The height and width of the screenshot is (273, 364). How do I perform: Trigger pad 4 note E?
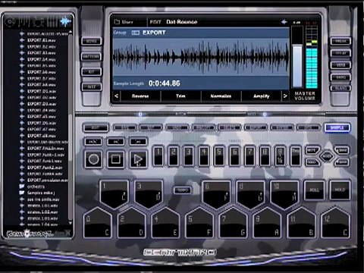click(165, 224)
